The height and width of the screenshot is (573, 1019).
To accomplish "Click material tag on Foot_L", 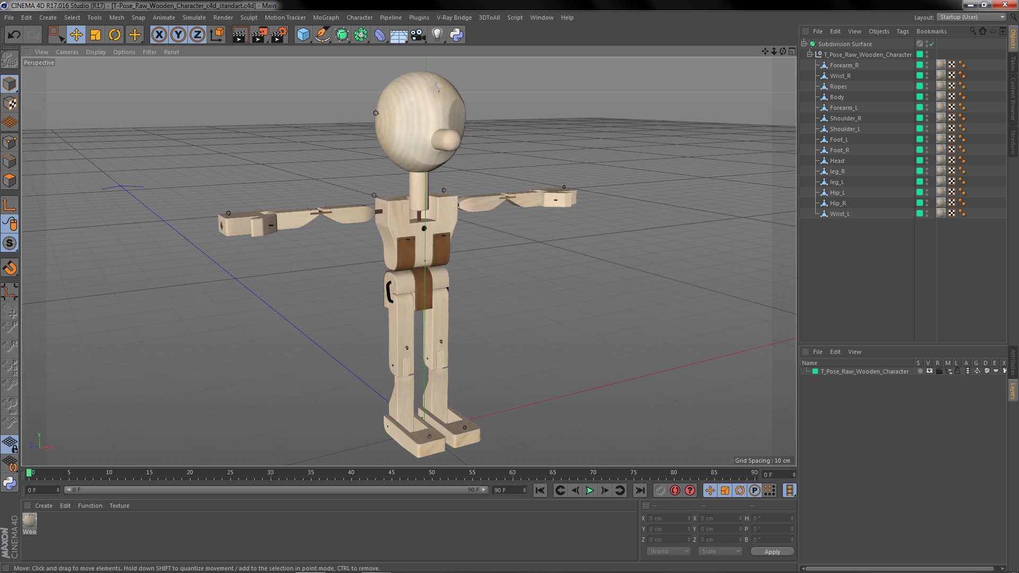I will (941, 139).
